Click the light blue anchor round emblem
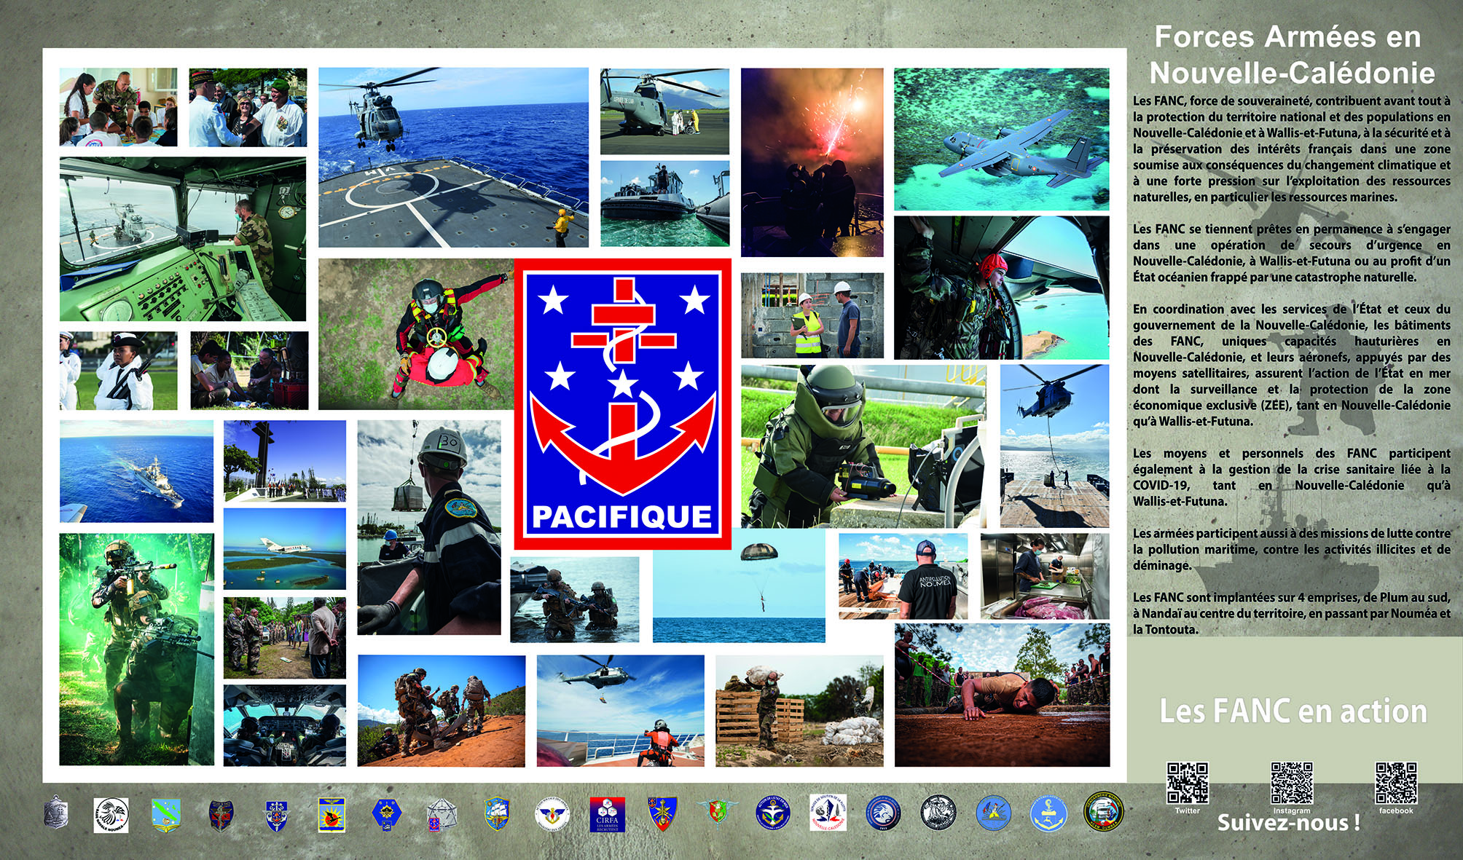This screenshot has width=1463, height=860. point(1048,814)
